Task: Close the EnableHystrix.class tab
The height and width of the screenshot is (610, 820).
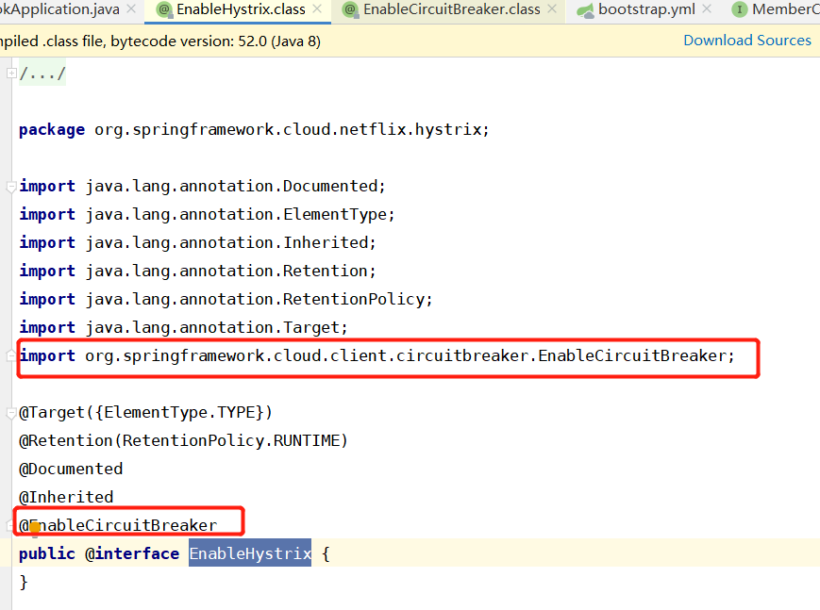Action: coord(317,8)
